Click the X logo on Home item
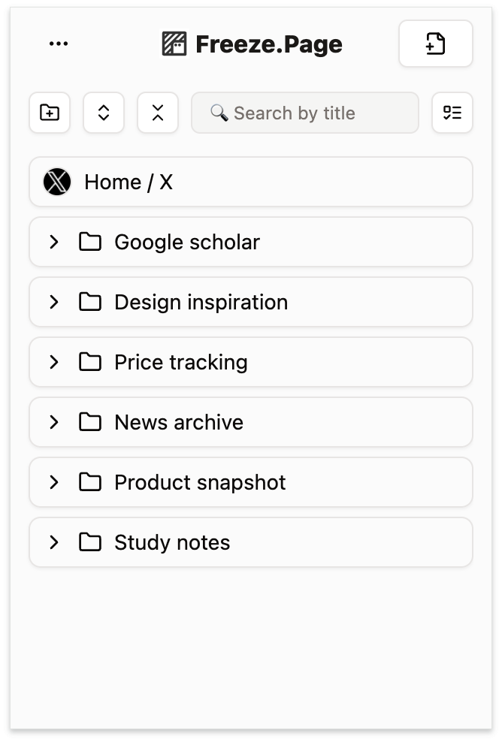This screenshot has width=502, height=742. 57,182
